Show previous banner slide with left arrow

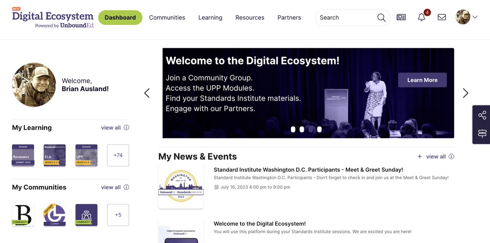pyautogui.click(x=147, y=93)
